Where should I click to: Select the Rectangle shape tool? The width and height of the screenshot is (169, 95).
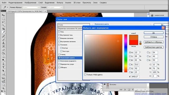point(3,74)
